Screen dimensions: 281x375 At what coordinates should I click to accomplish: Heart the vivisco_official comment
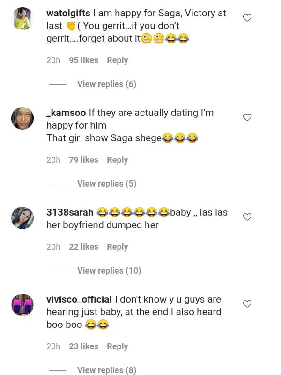pos(247,304)
